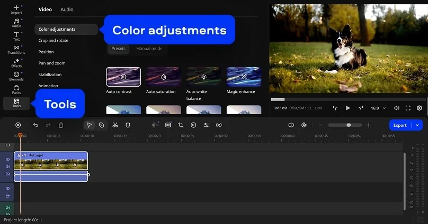Open Crop and rotate tool

[53, 41]
